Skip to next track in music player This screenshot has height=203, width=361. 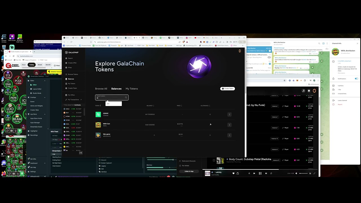(266, 173)
